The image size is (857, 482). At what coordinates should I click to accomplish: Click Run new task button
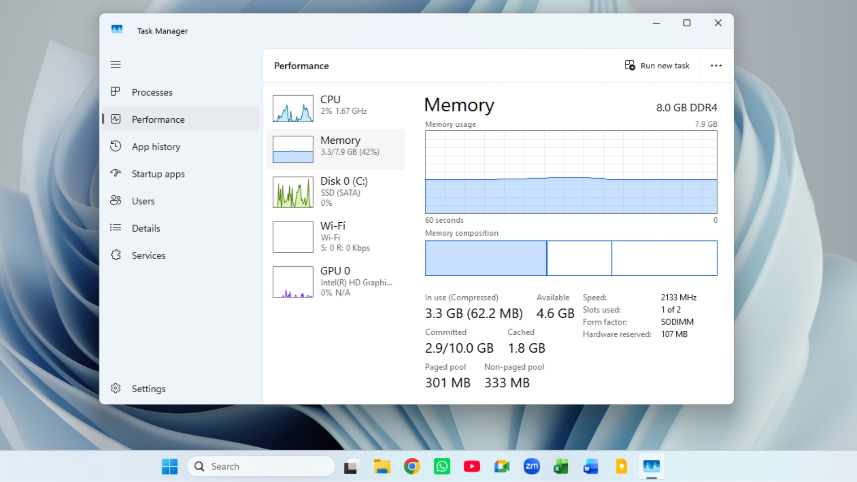pyautogui.click(x=657, y=66)
